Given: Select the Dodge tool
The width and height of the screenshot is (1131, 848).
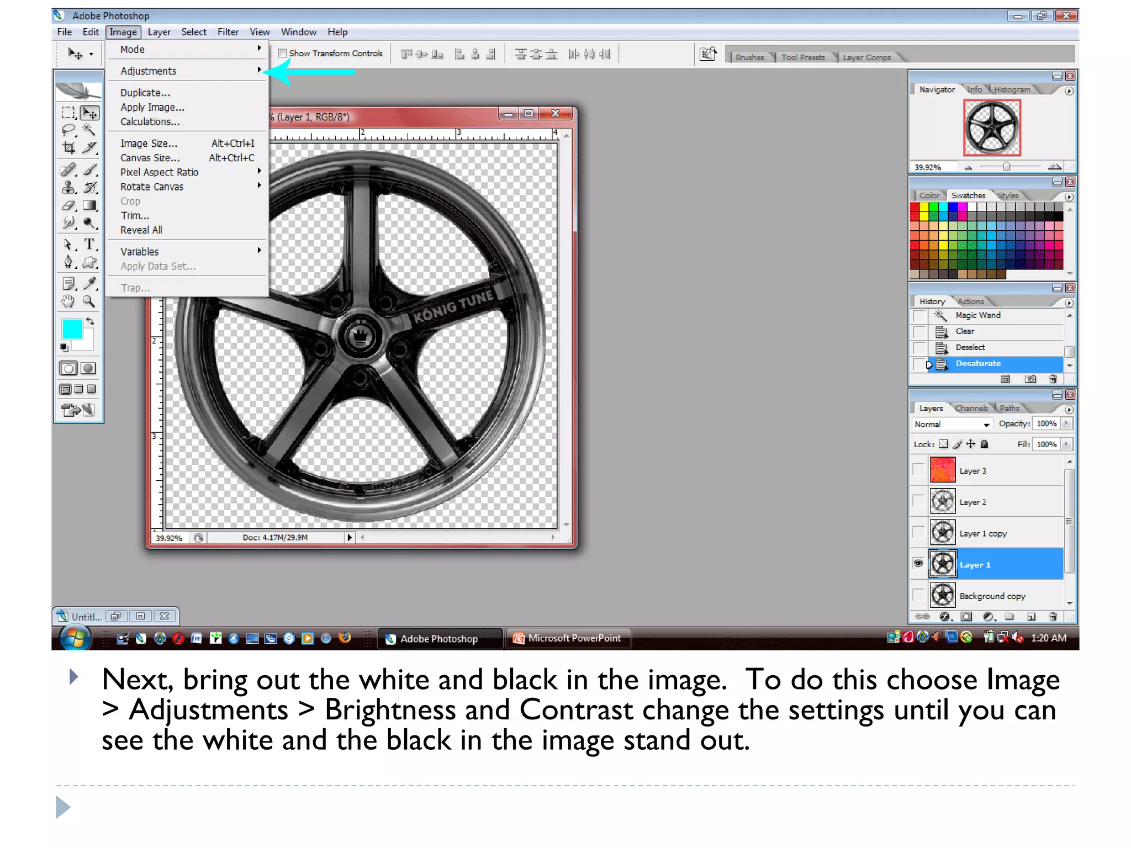Looking at the screenshot, I should pos(89,223).
